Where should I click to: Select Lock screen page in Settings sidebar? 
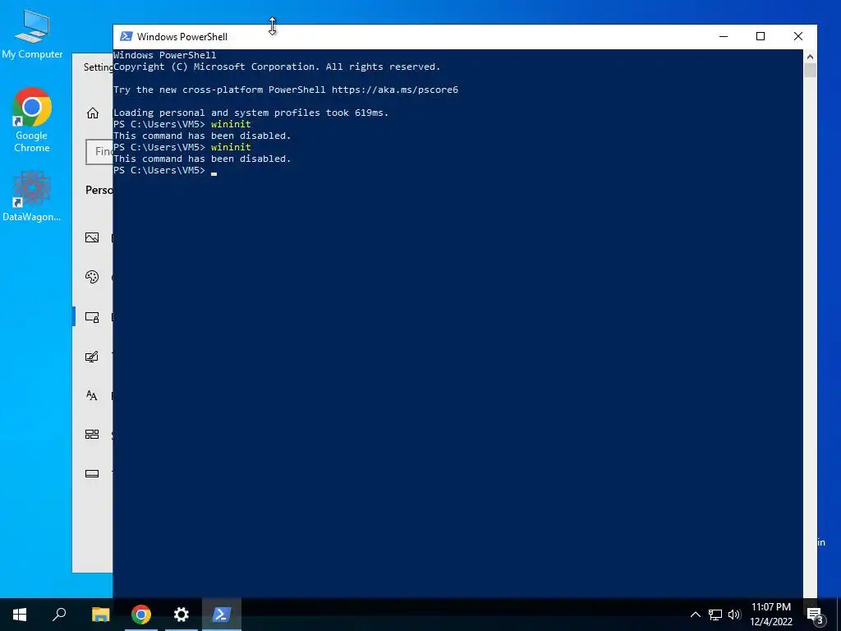click(x=93, y=317)
